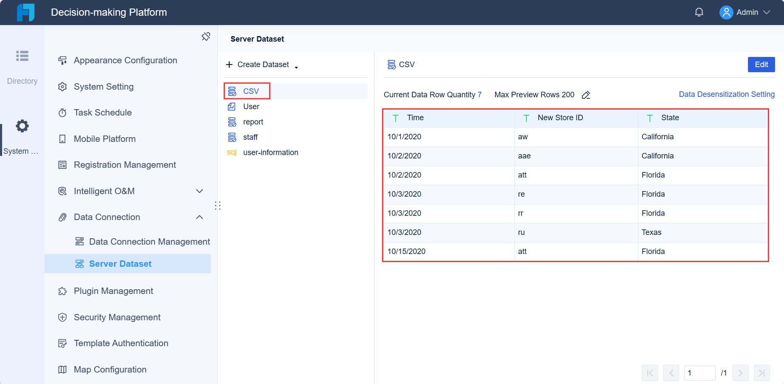Go to the previous page

[671, 373]
